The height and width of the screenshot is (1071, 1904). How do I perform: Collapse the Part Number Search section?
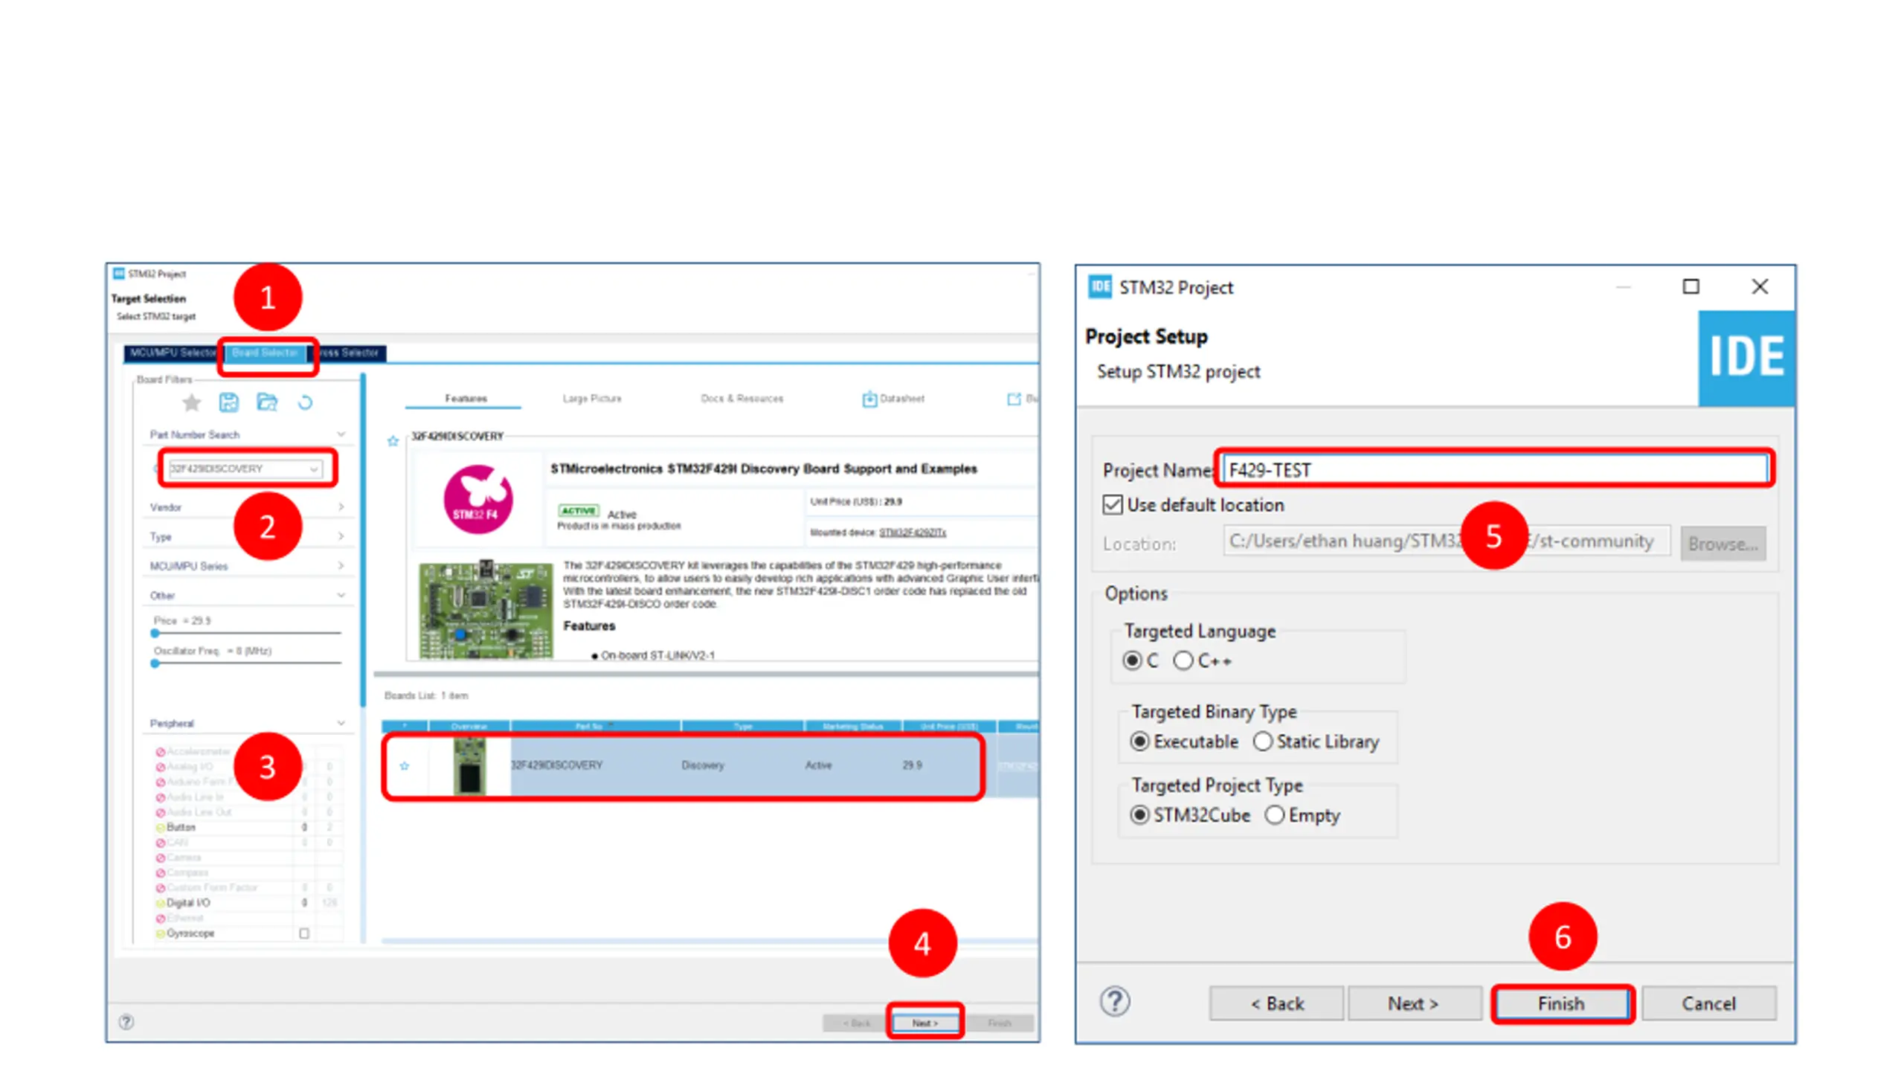(341, 434)
